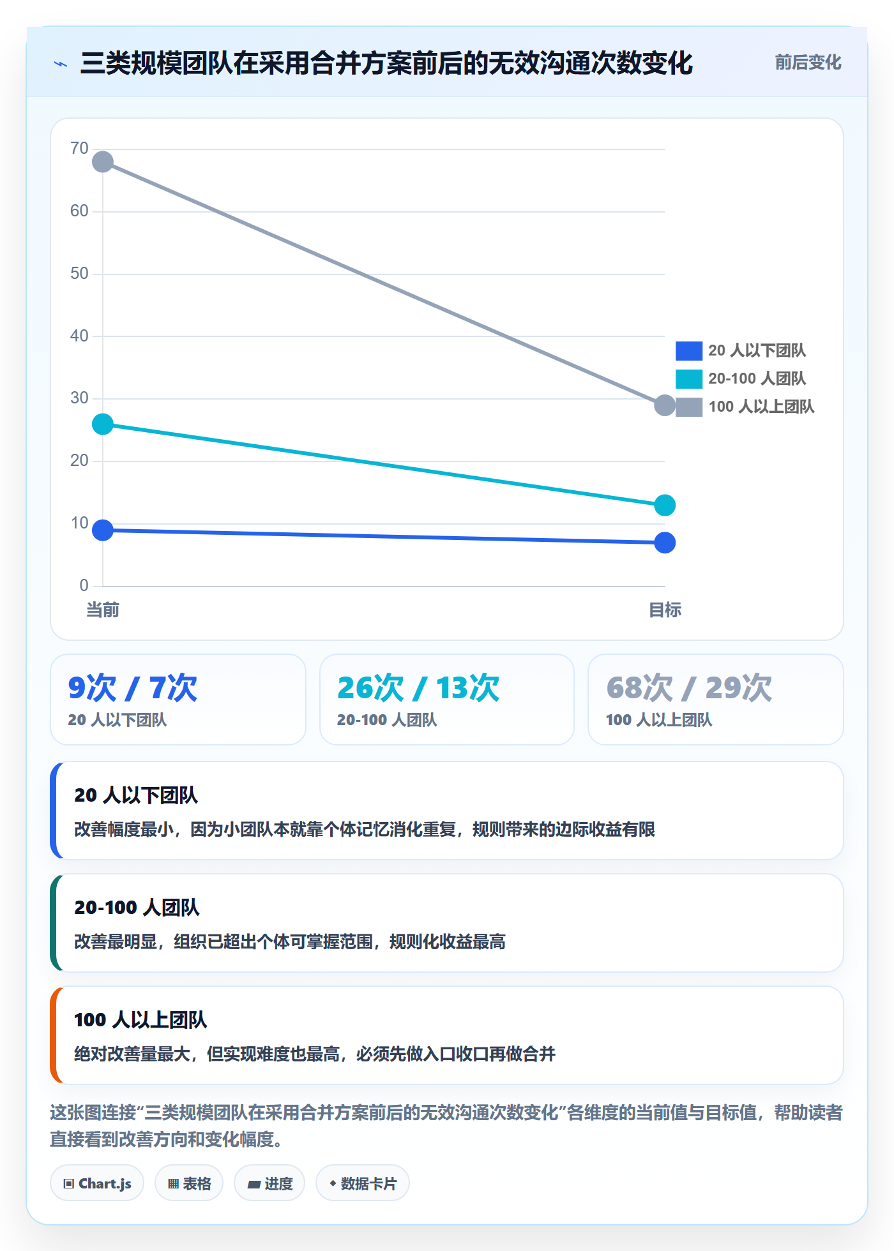
Task: Click the 当前 x-axis label
Action: click(103, 610)
